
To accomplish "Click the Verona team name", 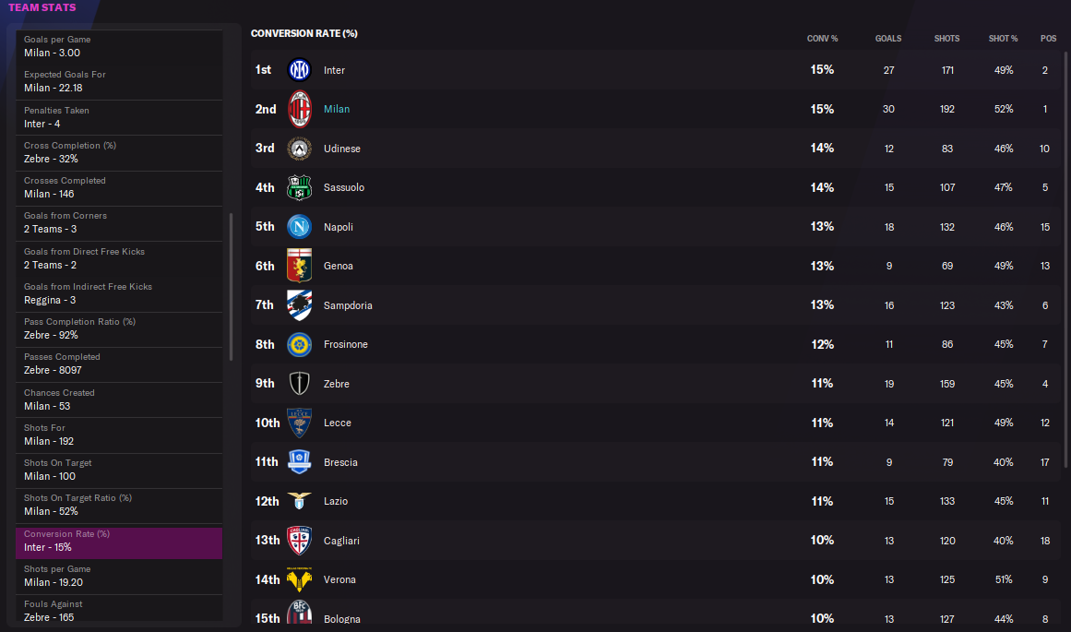I will 339,579.
